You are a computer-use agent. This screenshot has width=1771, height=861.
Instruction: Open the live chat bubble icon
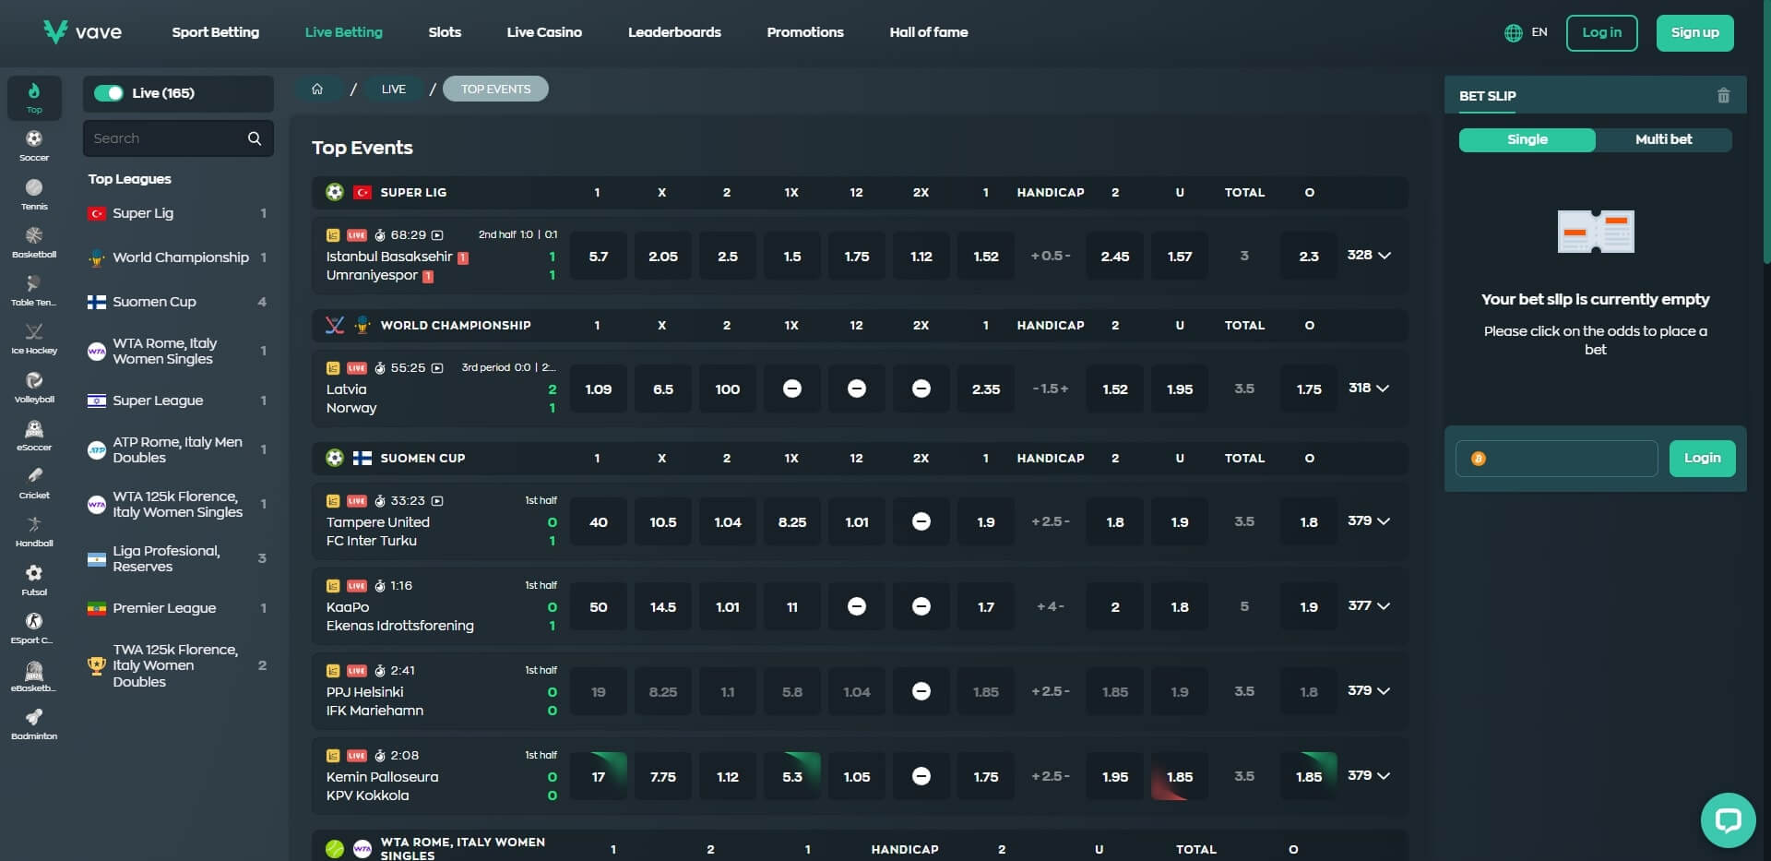[1729, 819]
